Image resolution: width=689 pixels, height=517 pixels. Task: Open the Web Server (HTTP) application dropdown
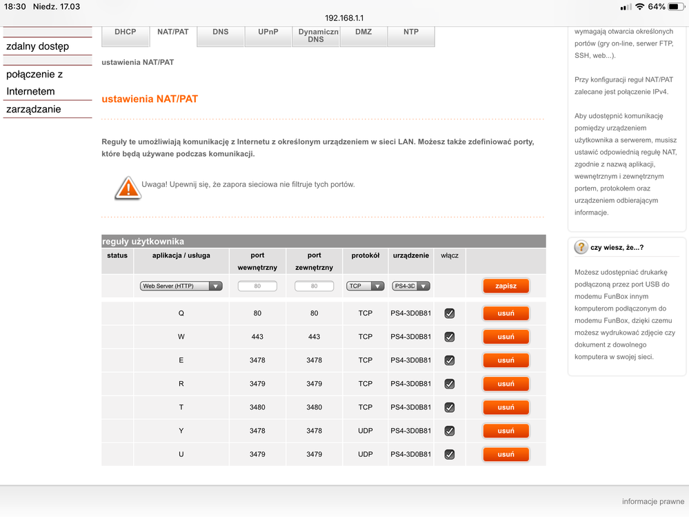coord(181,286)
